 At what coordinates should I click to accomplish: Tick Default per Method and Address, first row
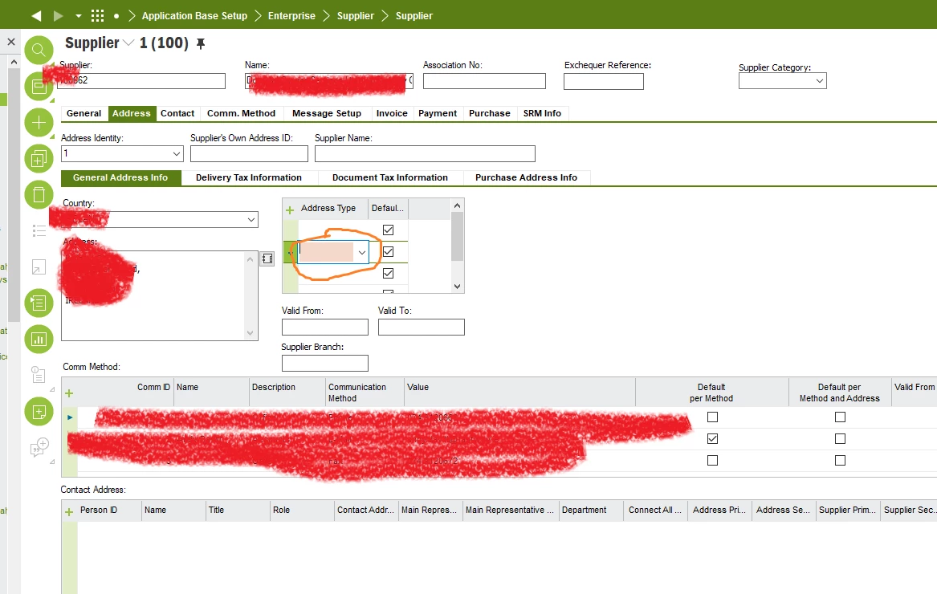click(x=840, y=417)
